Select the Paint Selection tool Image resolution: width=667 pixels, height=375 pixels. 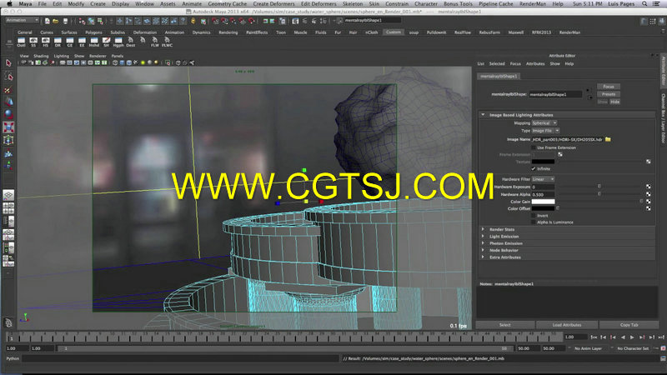[x=8, y=90]
